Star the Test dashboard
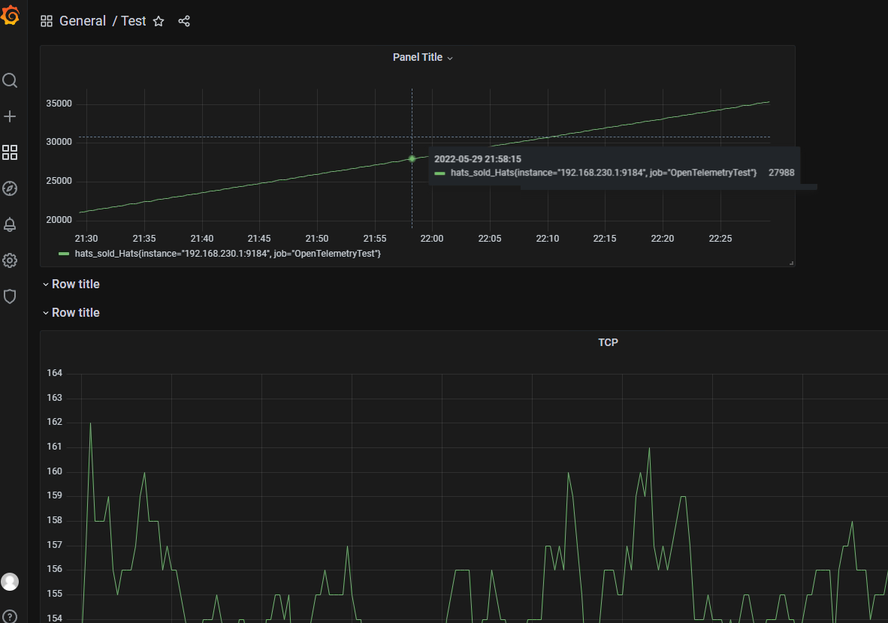The width and height of the screenshot is (888, 623). point(159,21)
